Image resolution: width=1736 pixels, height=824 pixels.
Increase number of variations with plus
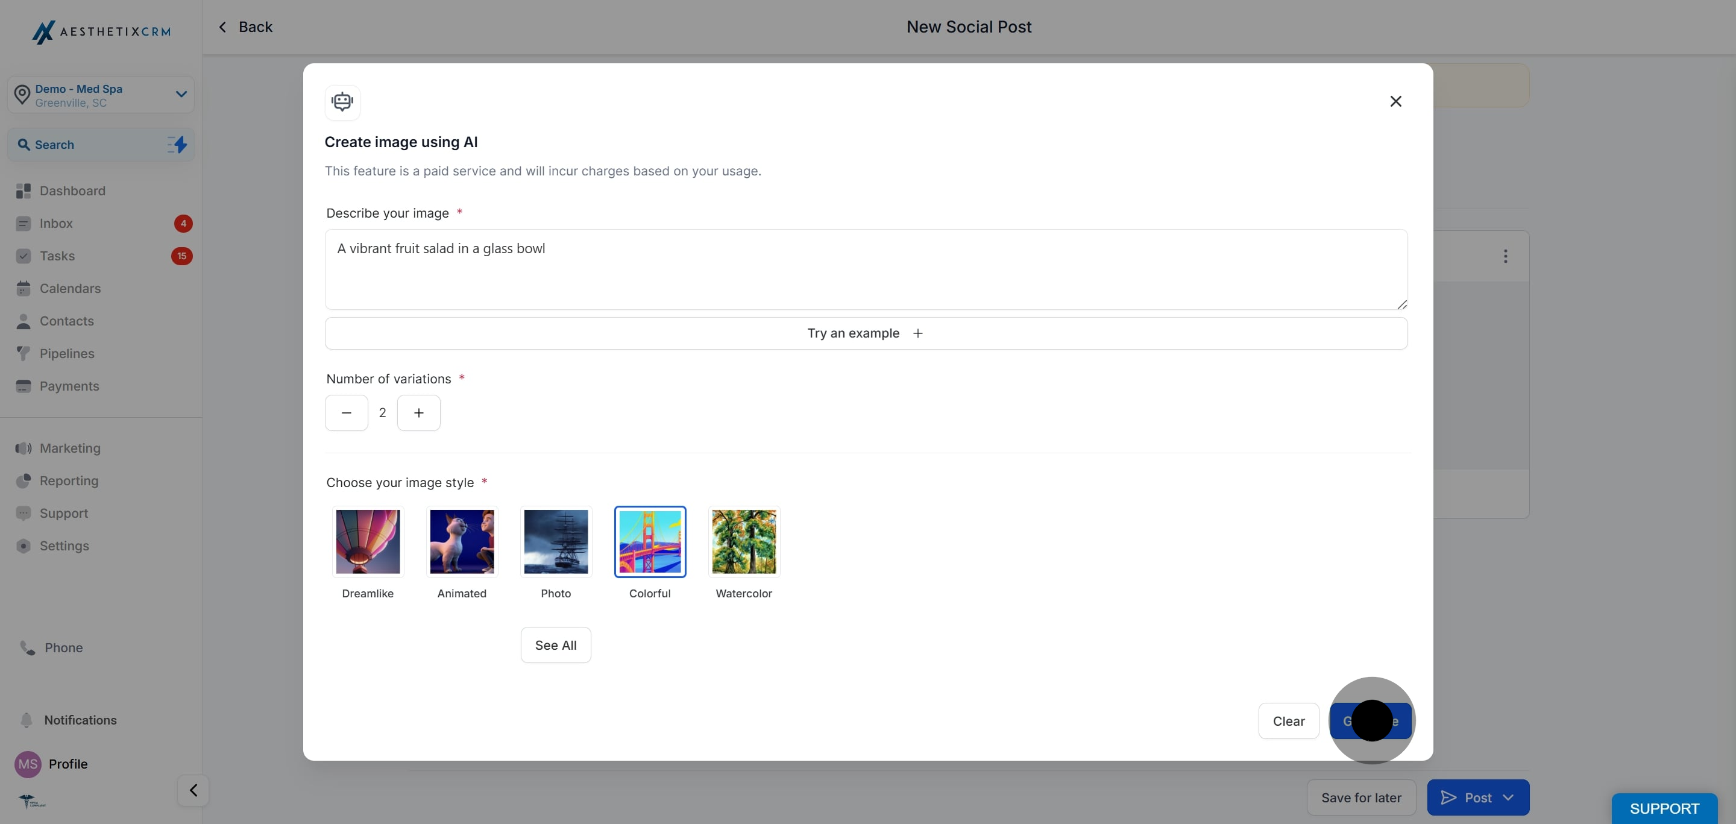[x=418, y=412]
